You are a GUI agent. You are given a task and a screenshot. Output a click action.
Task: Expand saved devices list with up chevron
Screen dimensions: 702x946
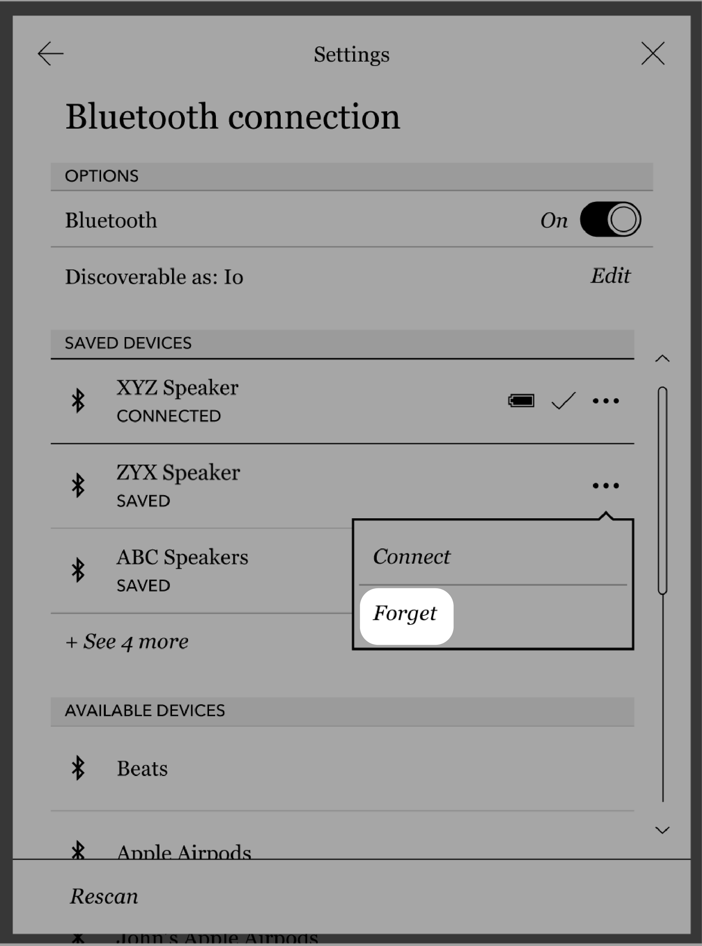661,358
